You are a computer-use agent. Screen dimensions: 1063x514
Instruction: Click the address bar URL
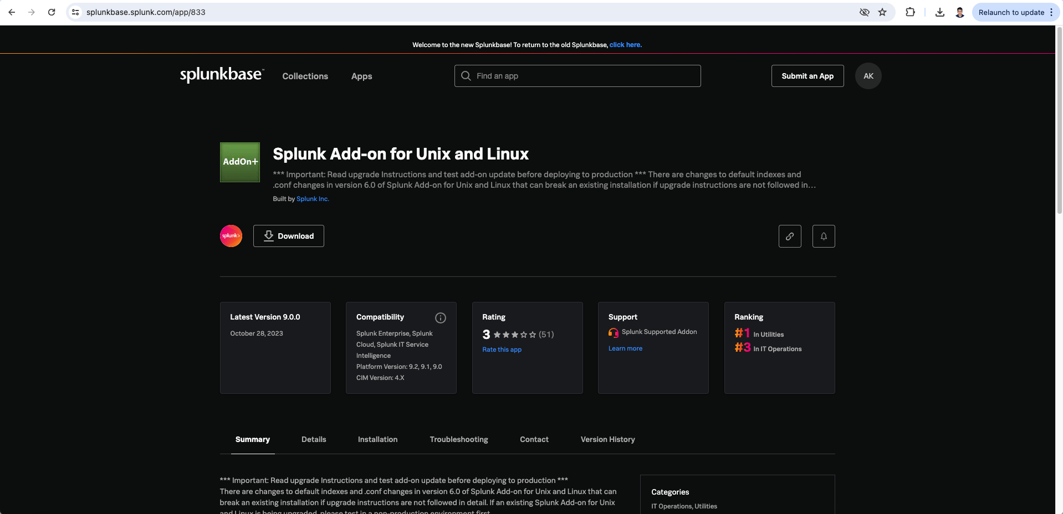(x=146, y=12)
